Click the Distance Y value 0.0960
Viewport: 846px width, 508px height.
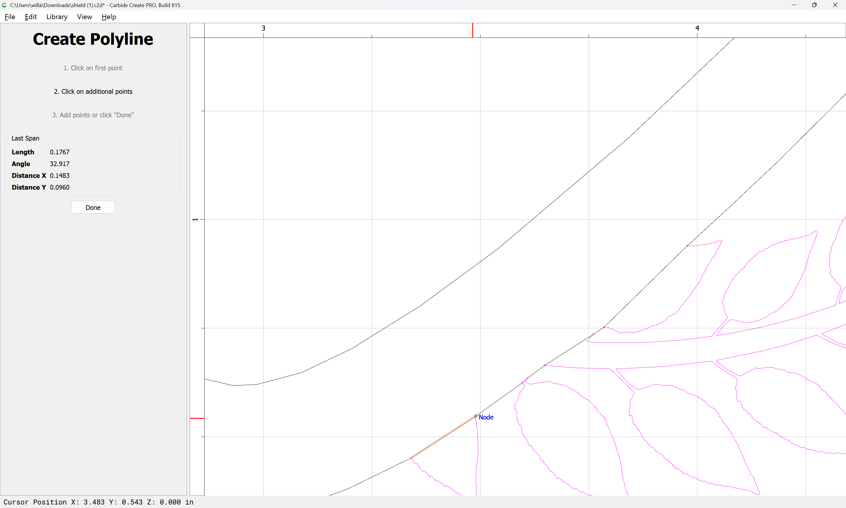[x=60, y=187]
